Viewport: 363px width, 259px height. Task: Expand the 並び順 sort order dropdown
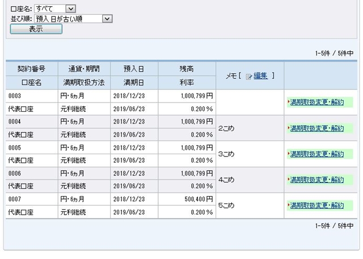pyautogui.click(x=107, y=19)
